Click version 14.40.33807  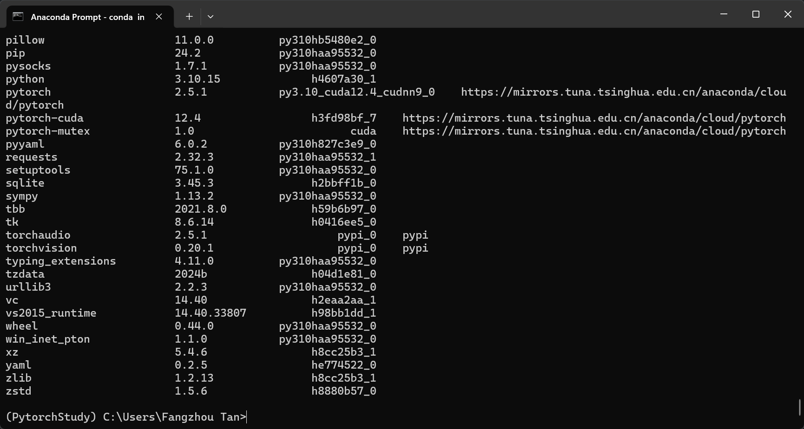pos(211,313)
